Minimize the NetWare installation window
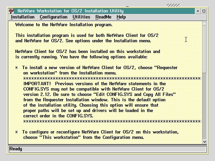The height and width of the screenshot is (161, 215). point(198,11)
